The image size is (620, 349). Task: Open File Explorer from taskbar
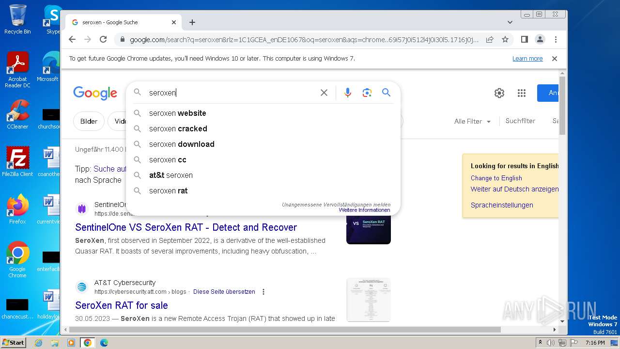click(x=55, y=343)
